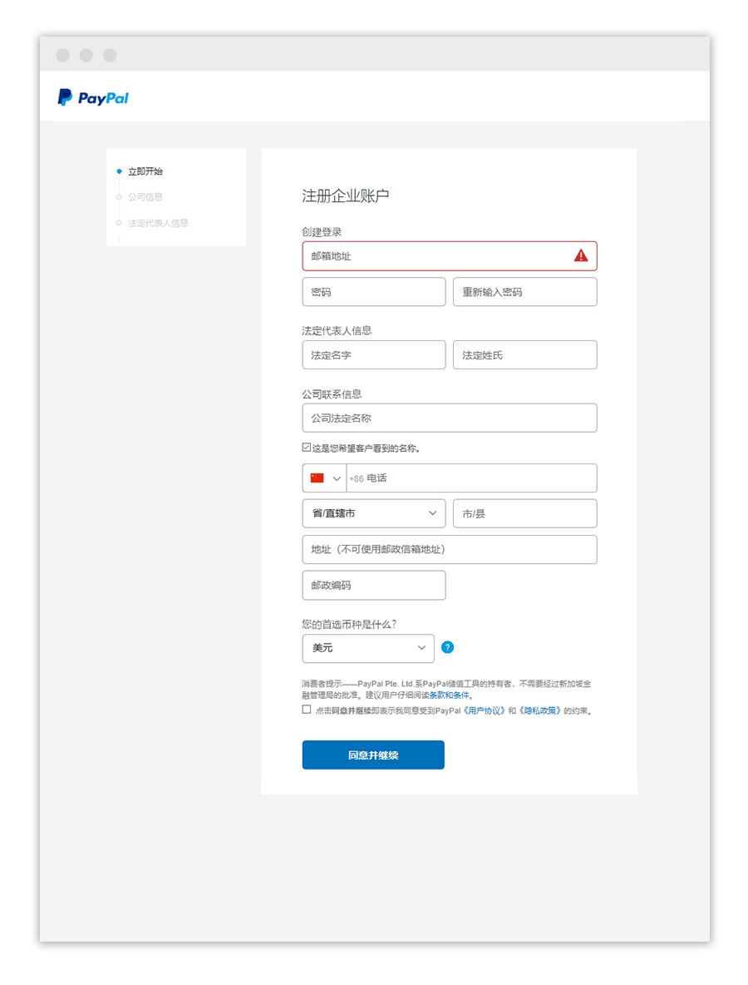This screenshot has width=748, height=985.
Task: Click the 创建登录 section label
Action: point(322,232)
